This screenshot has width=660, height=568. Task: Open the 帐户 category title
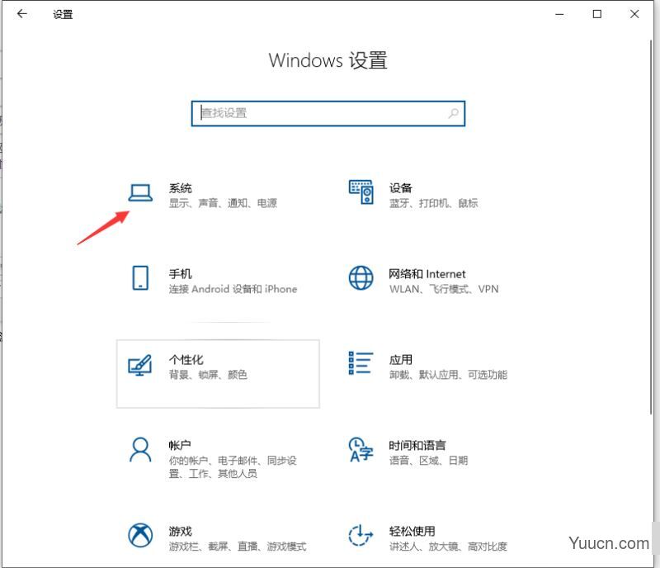point(180,445)
